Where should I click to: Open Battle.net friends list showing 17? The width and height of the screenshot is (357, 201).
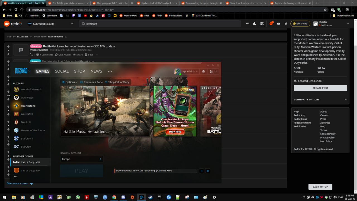point(213,71)
